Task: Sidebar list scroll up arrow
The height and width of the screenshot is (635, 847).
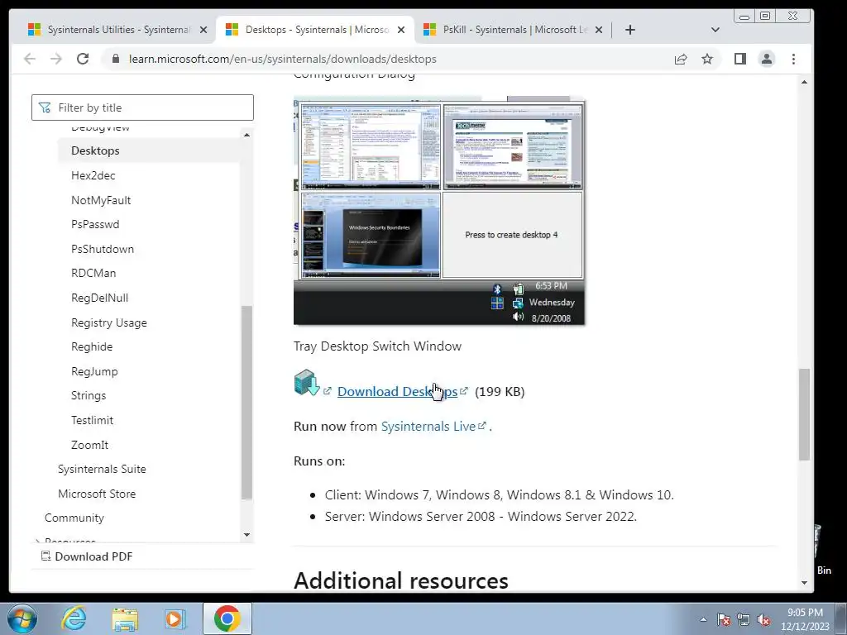Action: [x=246, y=135]
